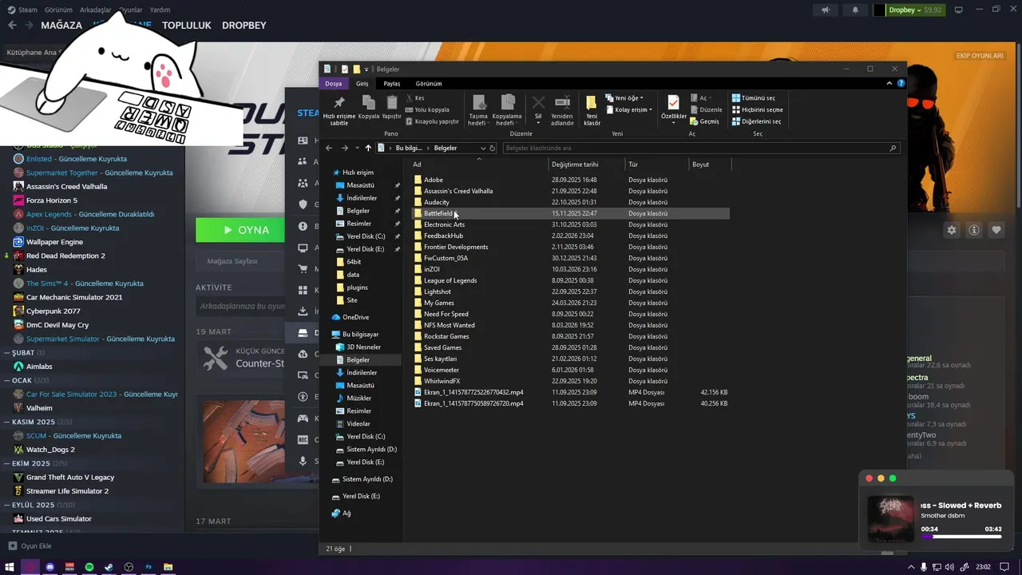Click Kısayolu yapıştır in the ribbon

point(432,121)
